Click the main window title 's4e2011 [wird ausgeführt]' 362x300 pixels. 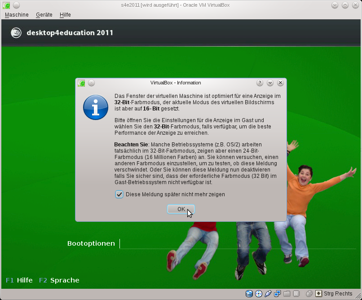coord(150,5)
